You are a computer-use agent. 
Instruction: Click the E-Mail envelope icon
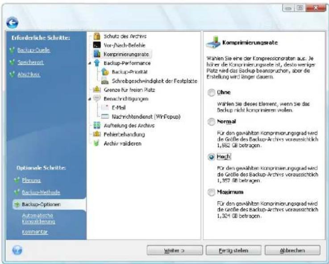105,107
